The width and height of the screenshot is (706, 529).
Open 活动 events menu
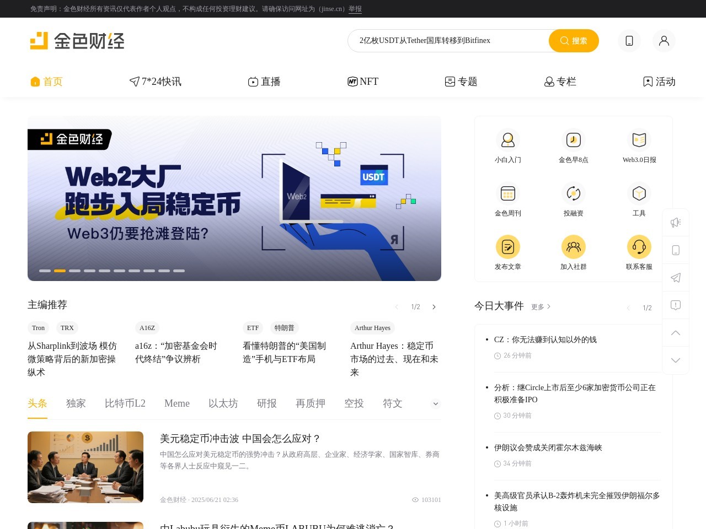coord(659,82)
